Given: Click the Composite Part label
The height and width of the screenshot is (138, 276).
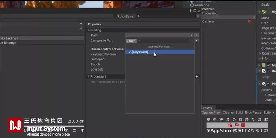Looking at the screenshot, I should pyautogui.click(x=102, y=41).
